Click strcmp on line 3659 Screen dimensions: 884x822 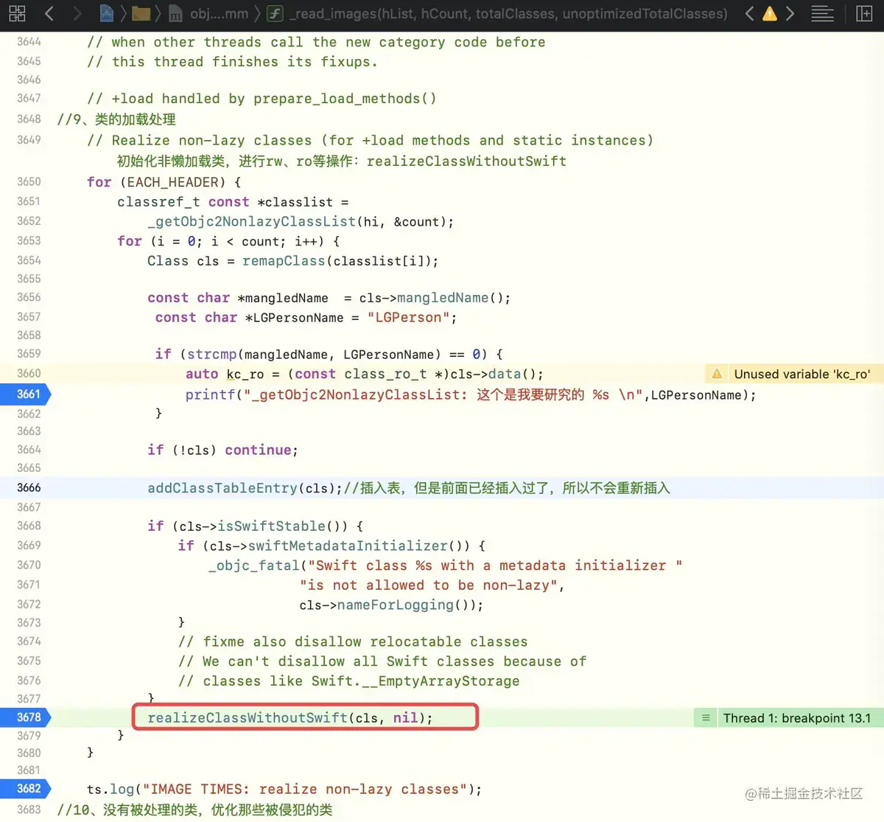[x=212, y=354]
